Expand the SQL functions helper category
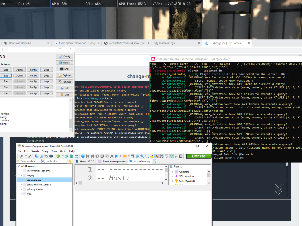This screenshot has width=302, height=226. (x=172, y=177)
